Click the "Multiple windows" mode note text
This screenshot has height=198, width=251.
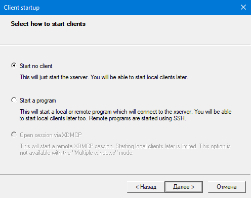(76, 153)
